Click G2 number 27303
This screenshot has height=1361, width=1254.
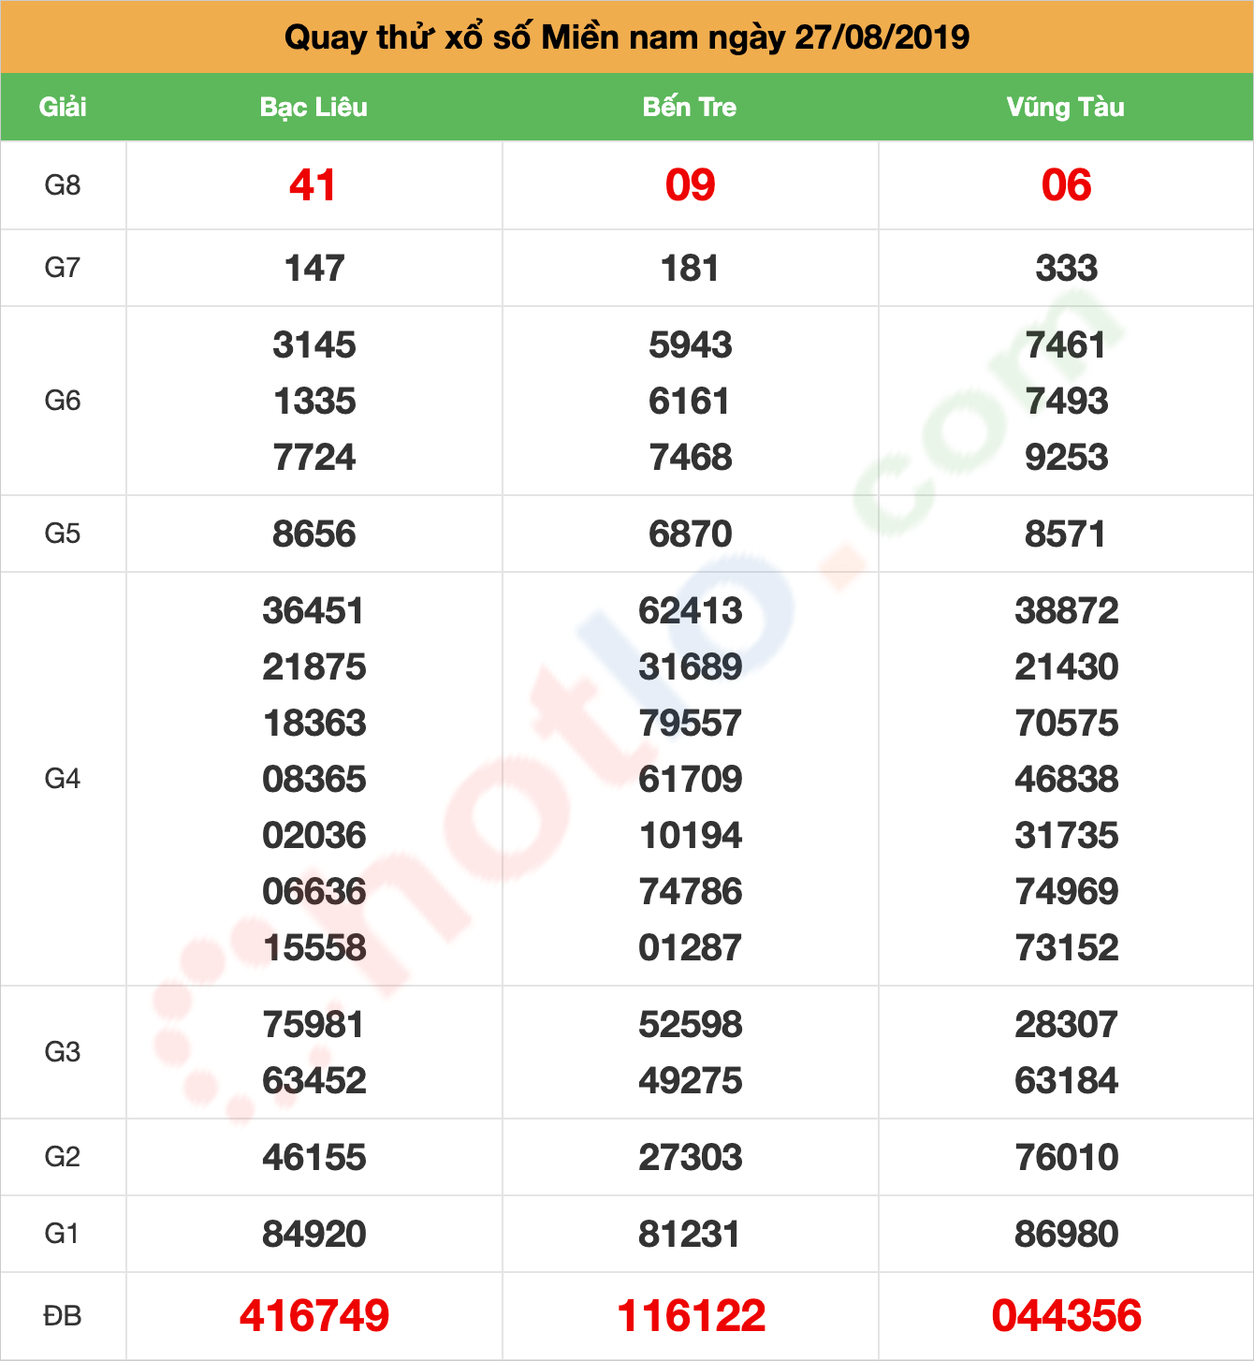click(691, 1158)
